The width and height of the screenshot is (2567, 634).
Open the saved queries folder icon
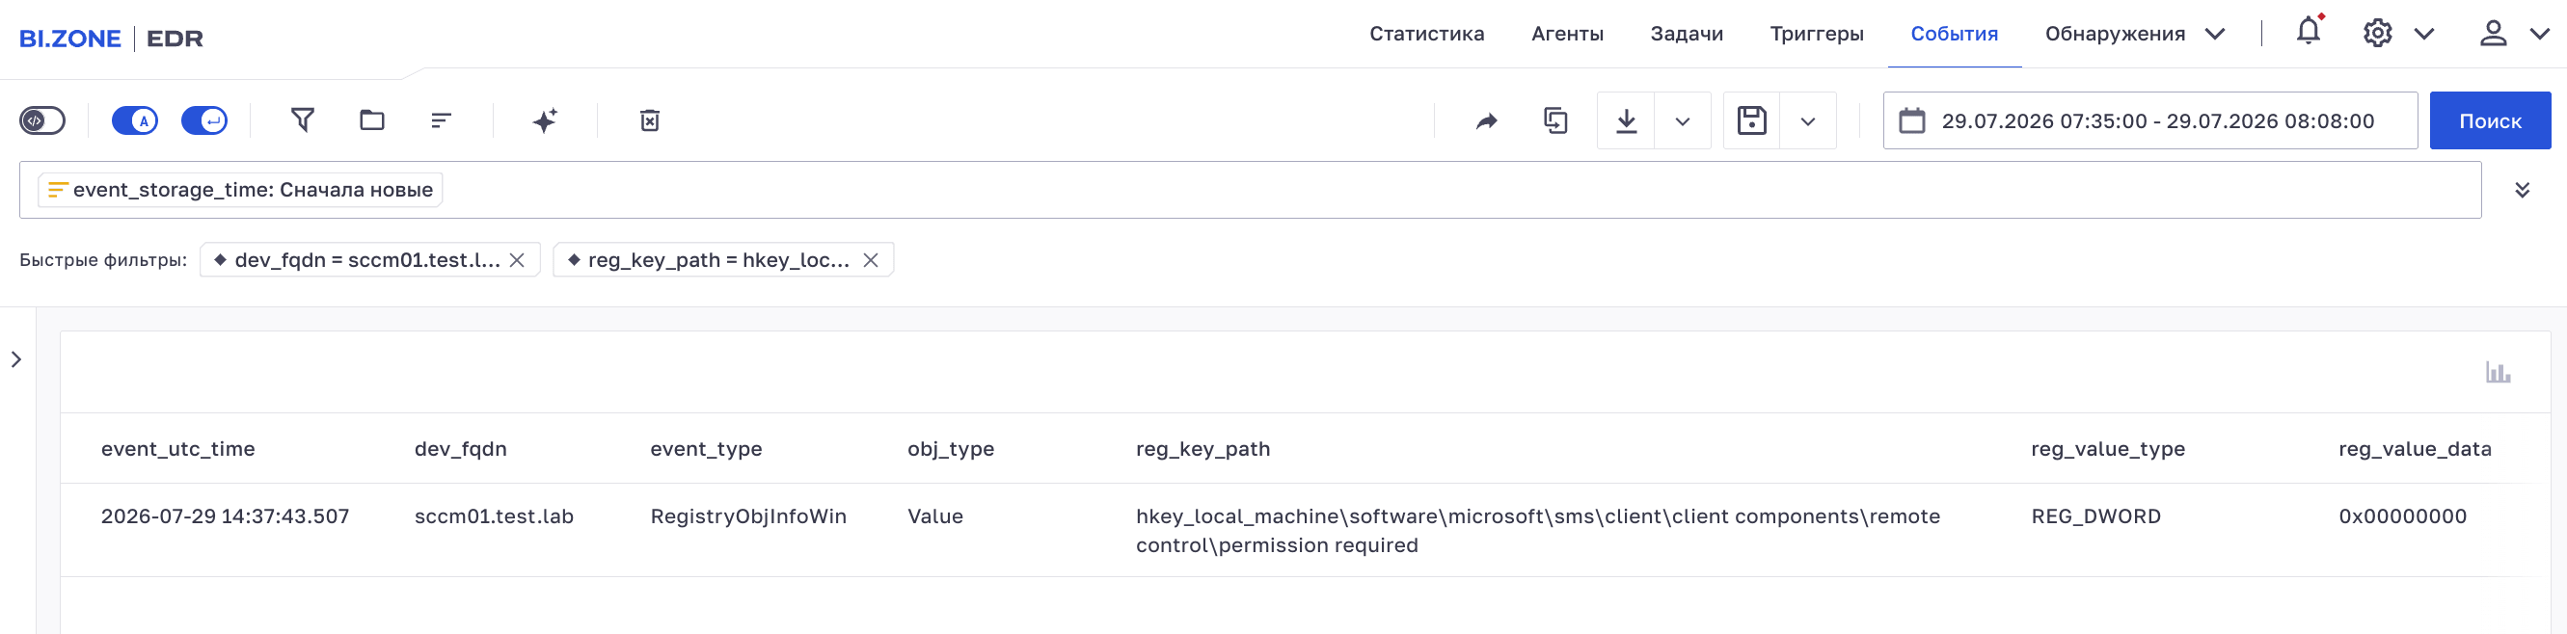tap(371, 120)
